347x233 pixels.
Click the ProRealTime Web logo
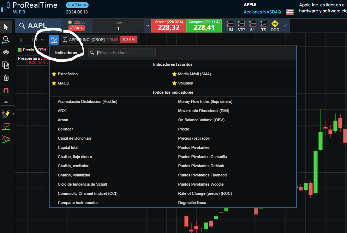pyautogui.click(x=29, y=7)
